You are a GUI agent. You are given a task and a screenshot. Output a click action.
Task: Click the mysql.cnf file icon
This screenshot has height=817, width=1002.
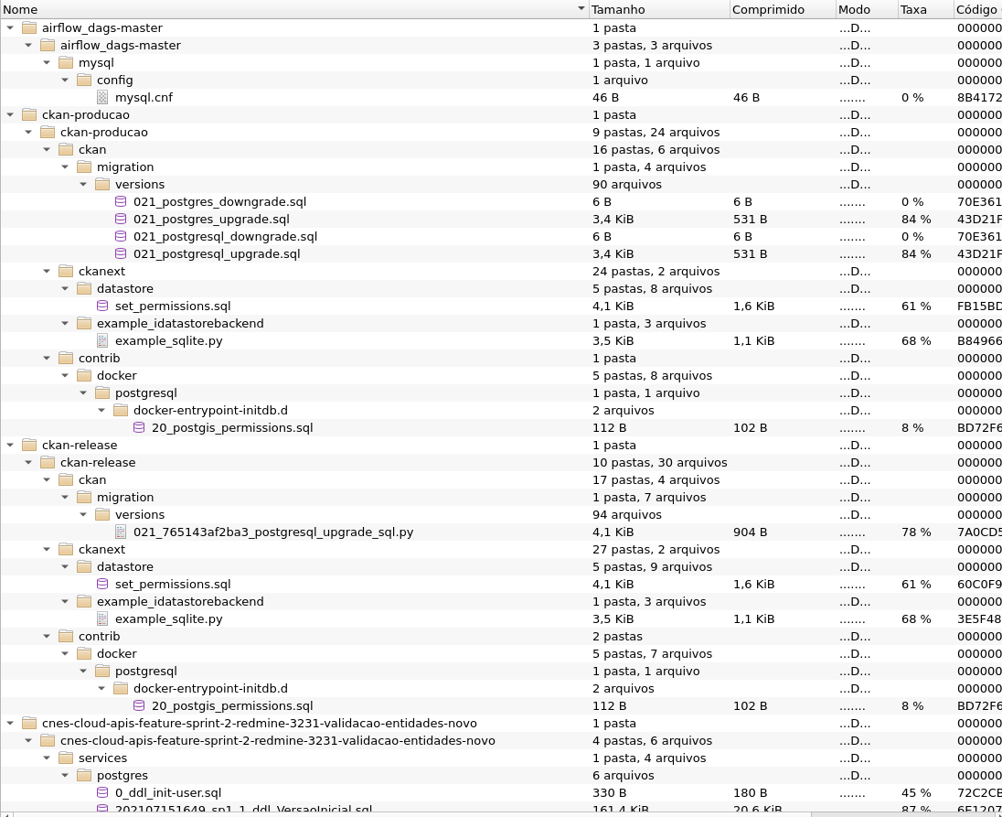(102, 97)
